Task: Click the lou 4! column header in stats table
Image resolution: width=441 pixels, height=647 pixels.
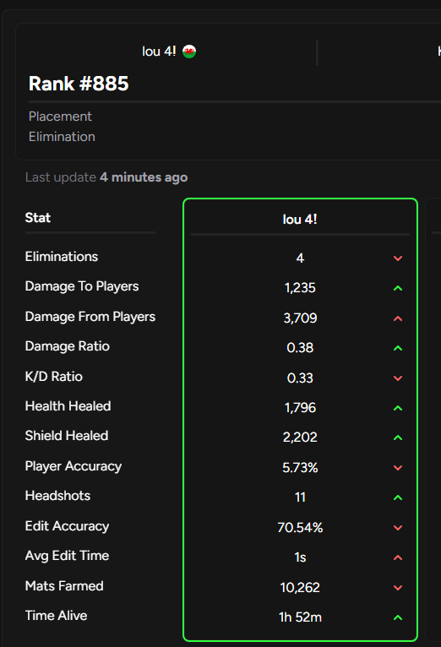Action: (x=300, y=219)
